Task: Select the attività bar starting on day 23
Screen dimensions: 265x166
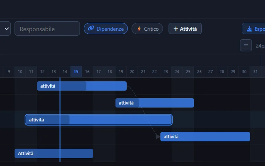Action: pos(205,137)
